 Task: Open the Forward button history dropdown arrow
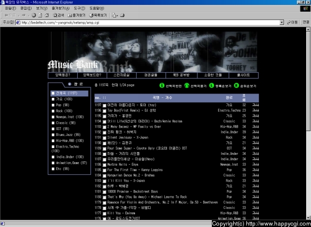point(29,16)
